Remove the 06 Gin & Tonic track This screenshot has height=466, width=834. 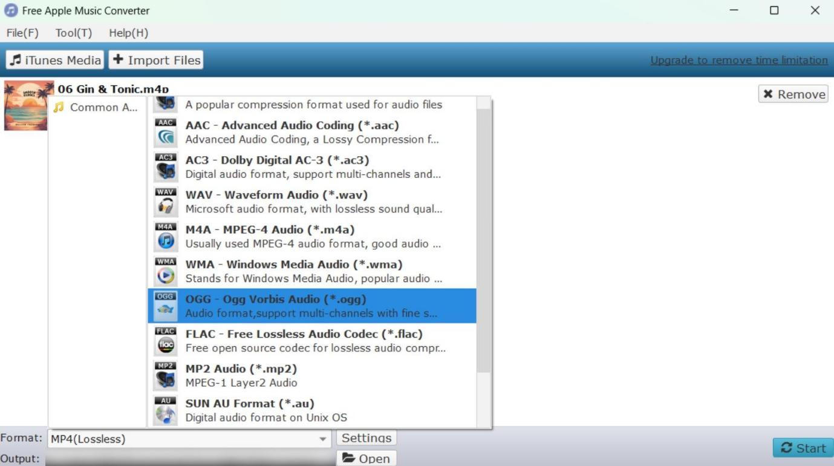click(x=793, y=94)
